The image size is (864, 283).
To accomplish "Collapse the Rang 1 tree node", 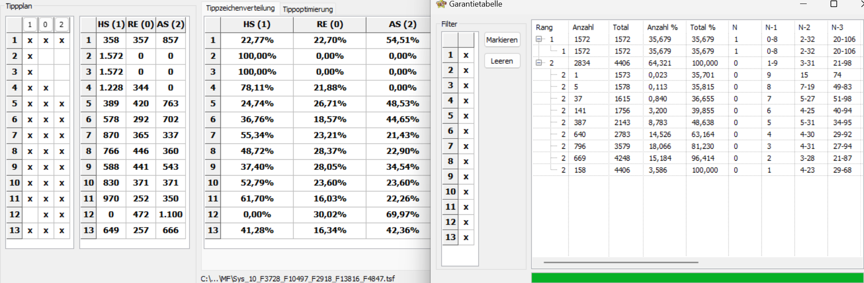I will click(x=539, y=39).
